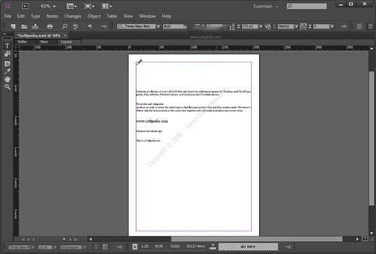Click the Find magnifier icon in the toolbar
The image size is (376, 254).
[64, 26]
